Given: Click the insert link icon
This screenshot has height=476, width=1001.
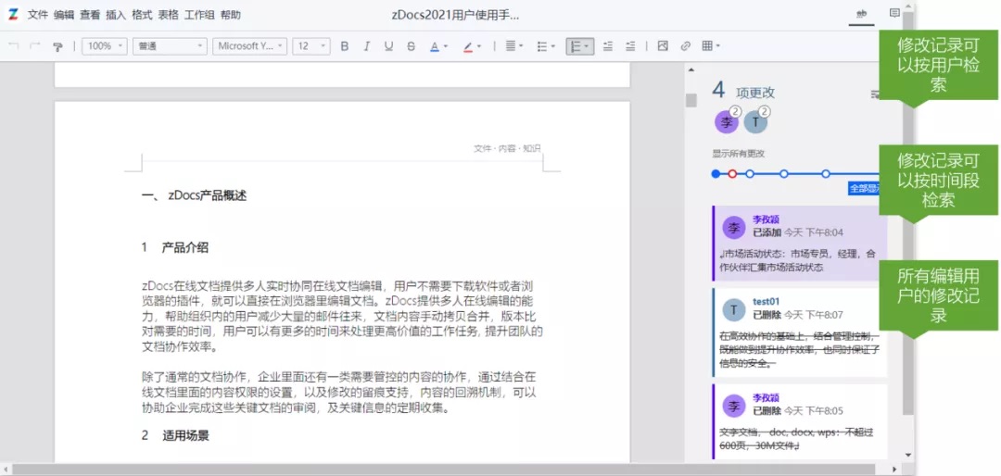Looking at the screenshot, I should coord(686,46).
